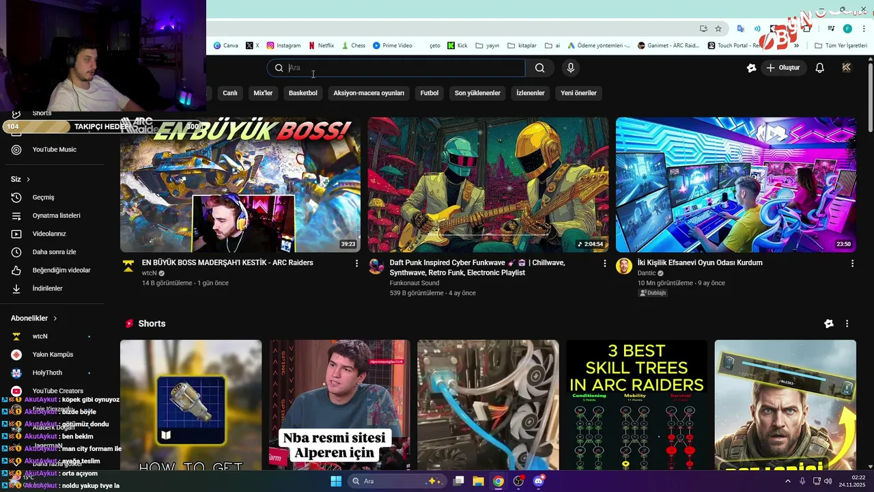
Task: Open the YouTube notifications bell
Action: (x=820, y=68)
